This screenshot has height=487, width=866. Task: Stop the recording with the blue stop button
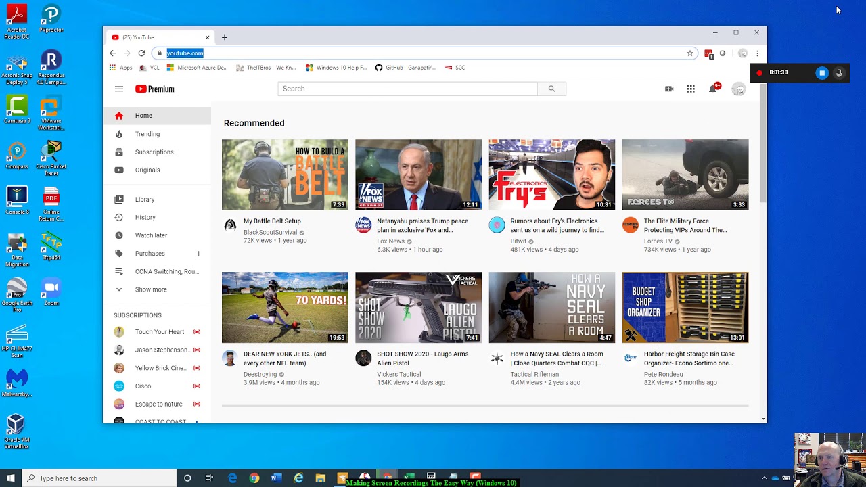(822, 72)
